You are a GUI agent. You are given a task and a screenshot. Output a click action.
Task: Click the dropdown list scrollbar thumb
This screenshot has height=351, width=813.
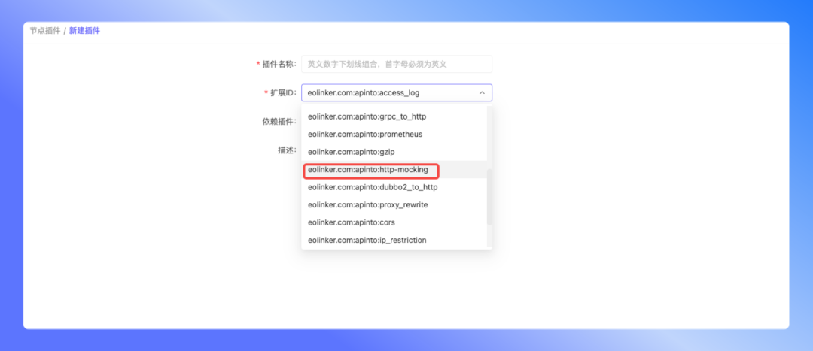point(489,197)
